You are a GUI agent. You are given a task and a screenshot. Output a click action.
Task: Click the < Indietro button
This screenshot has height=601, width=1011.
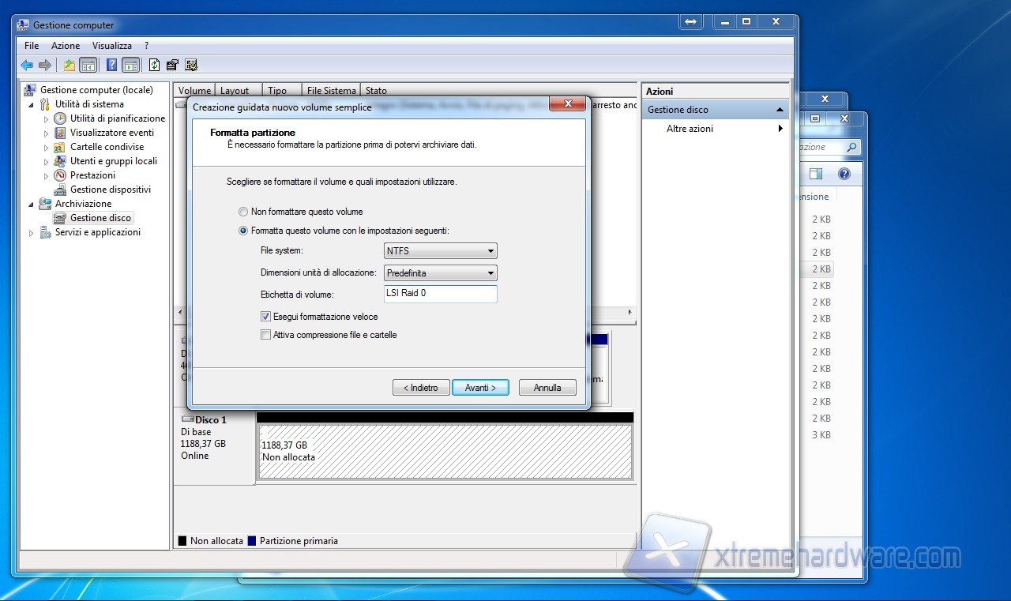421,388
